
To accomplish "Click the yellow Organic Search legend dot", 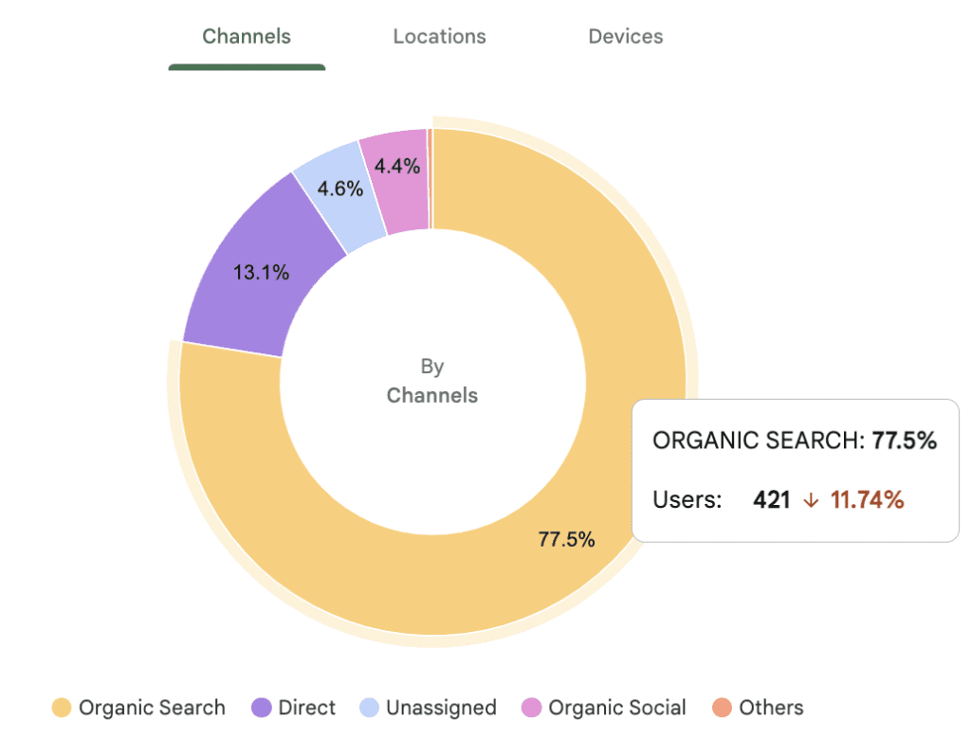I will click(62, 708).
